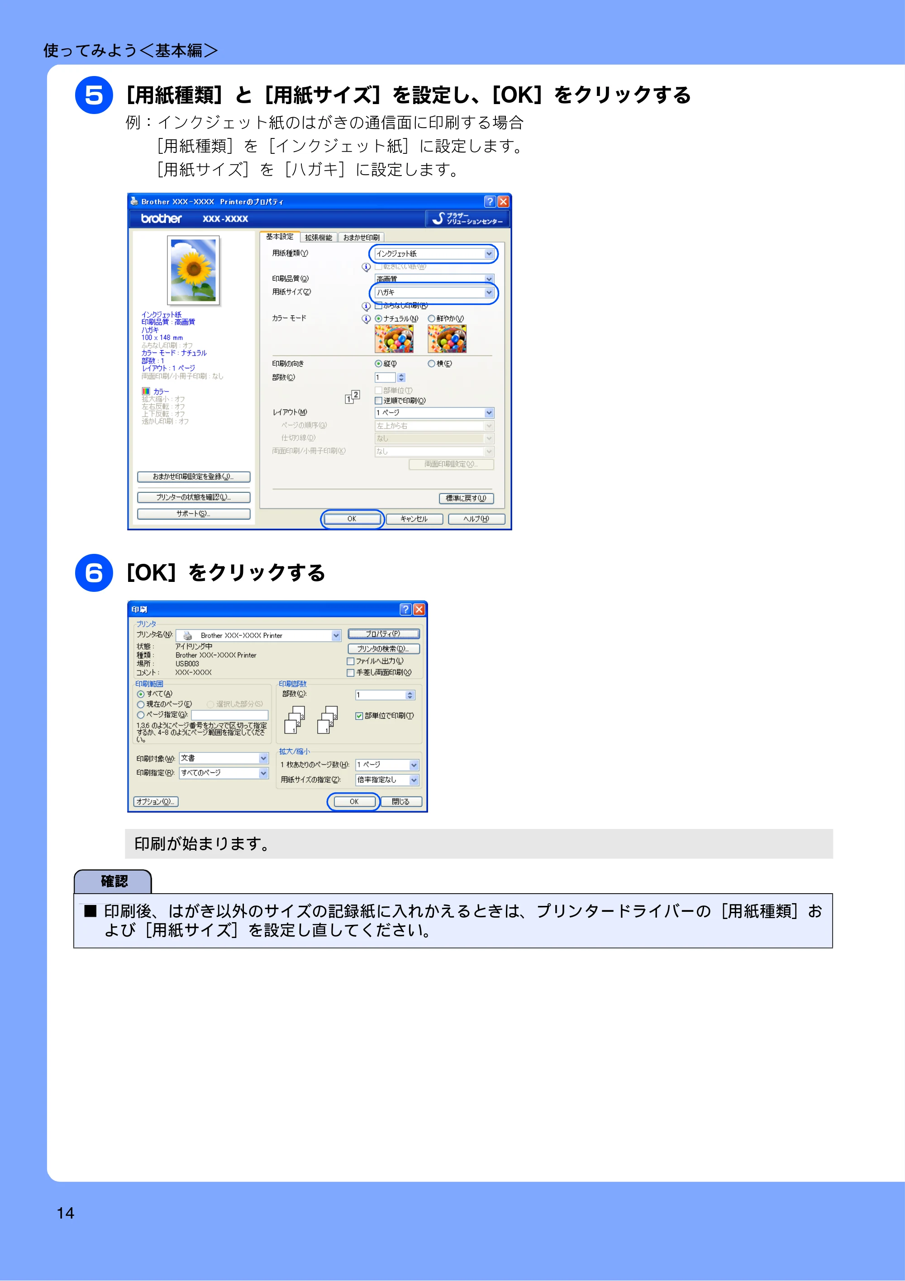The width and height of the screenshot is (905, 1281).
Task: Click OK in the 印刷 dialog
Action: tap(354, 802)
